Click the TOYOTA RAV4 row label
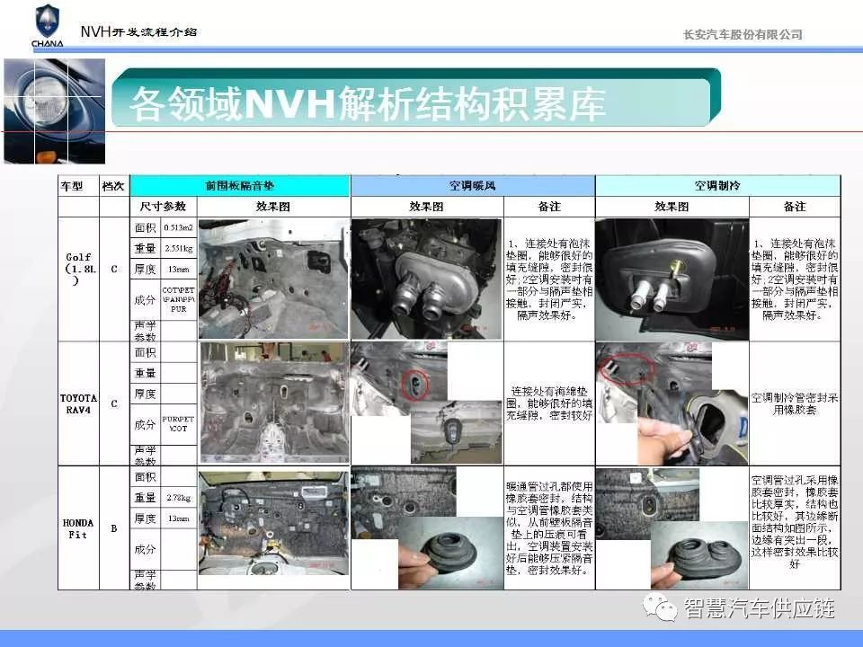863x647 pixels. [78, 403]
